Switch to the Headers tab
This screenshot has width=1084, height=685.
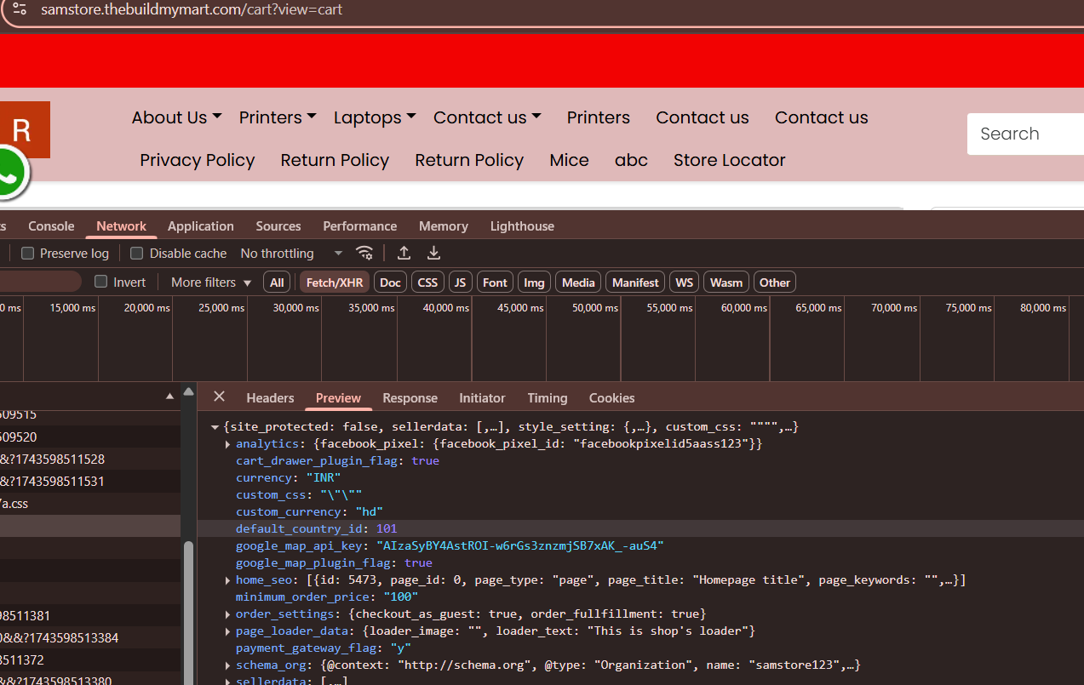click(270, 397)
